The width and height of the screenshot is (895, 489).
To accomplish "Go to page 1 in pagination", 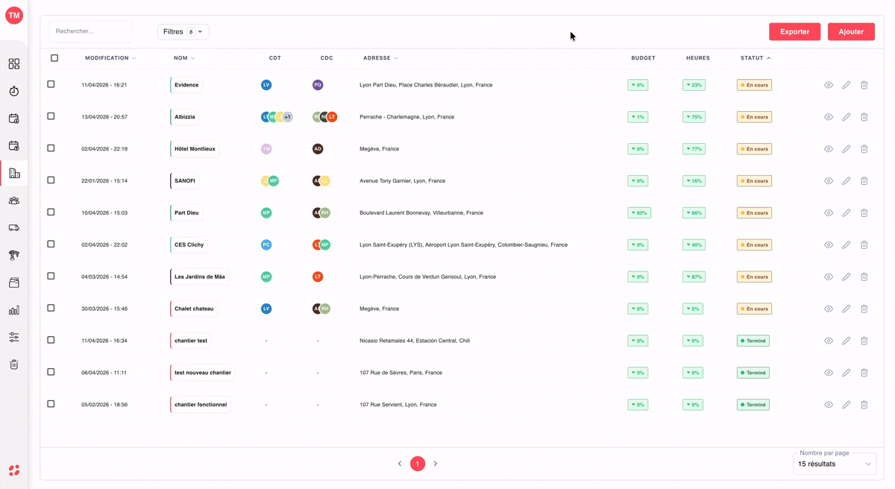I will pyautogui.click(x=418, y=464).
